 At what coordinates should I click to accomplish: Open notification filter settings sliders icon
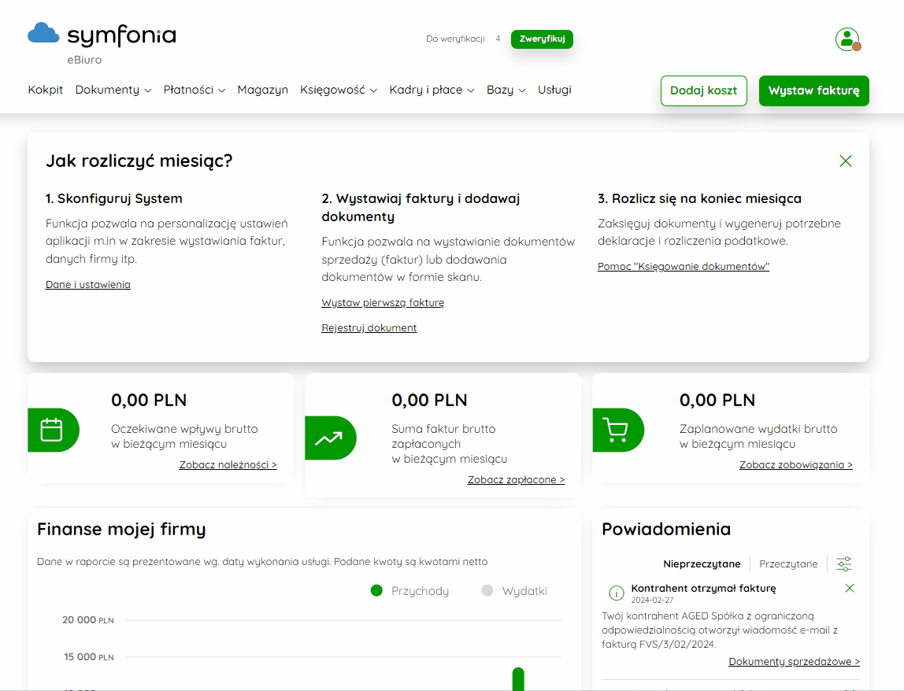click(843, 564)
